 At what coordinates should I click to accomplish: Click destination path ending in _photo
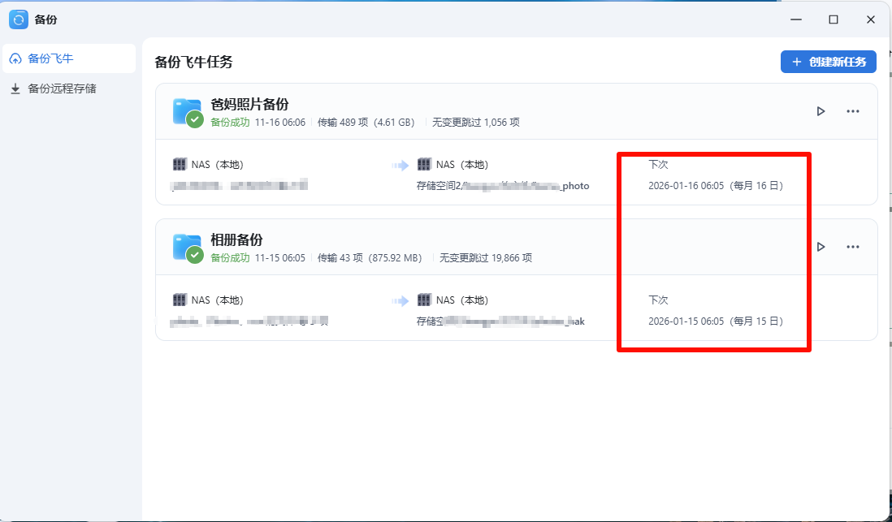click(503, 186)
